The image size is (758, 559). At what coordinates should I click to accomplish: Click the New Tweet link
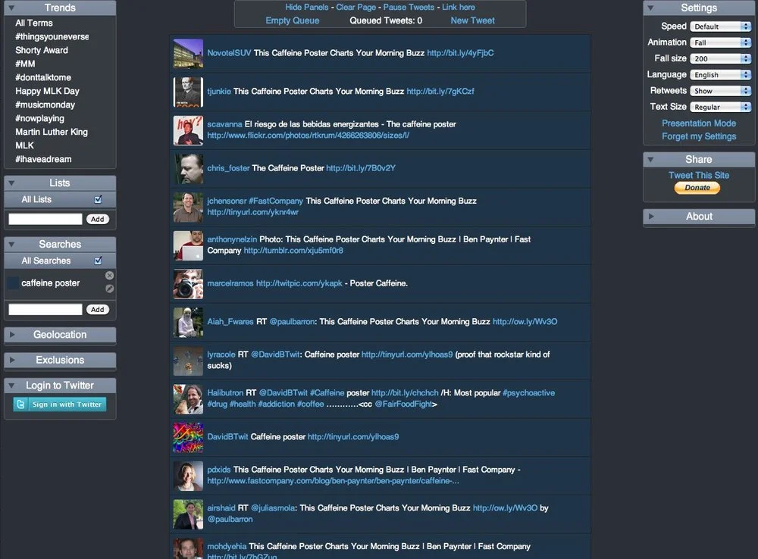pos(472,20)
